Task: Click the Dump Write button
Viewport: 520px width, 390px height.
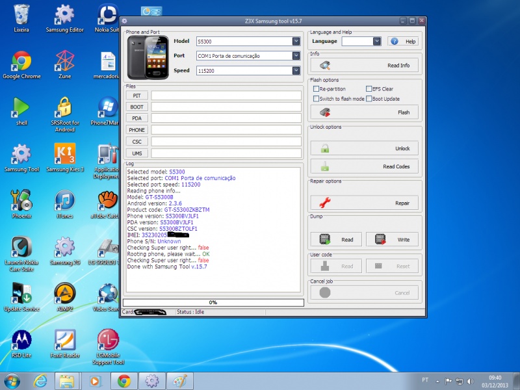Action: (393, 239)
